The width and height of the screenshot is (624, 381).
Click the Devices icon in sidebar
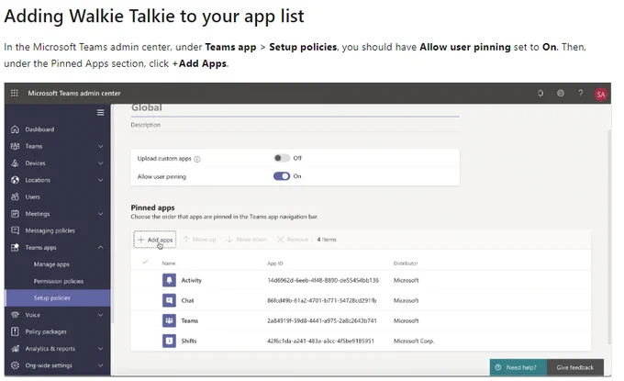pos(15,163)
